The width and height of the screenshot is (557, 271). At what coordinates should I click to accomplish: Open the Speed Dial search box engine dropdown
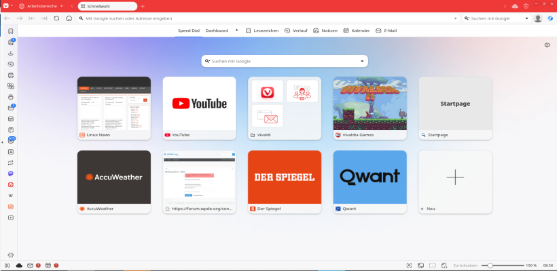pyautogui.click(x=362, y=61)
